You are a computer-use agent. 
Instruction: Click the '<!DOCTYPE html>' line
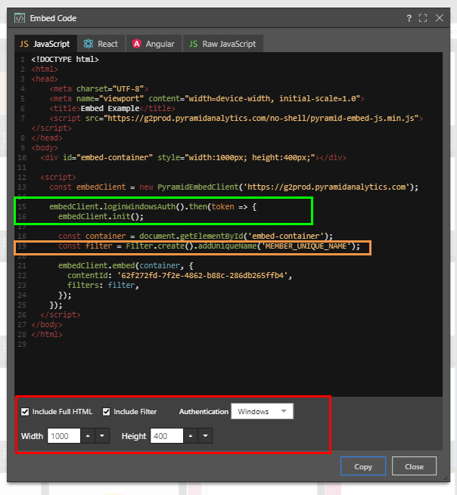65,60
